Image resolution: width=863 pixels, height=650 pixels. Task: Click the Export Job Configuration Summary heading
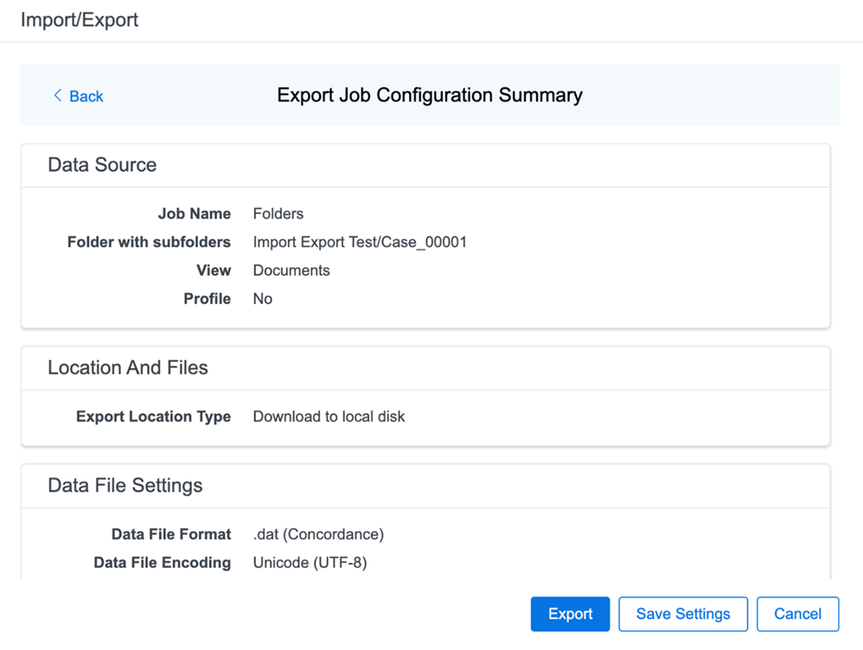pyautogui.click(x=429, y=95)
